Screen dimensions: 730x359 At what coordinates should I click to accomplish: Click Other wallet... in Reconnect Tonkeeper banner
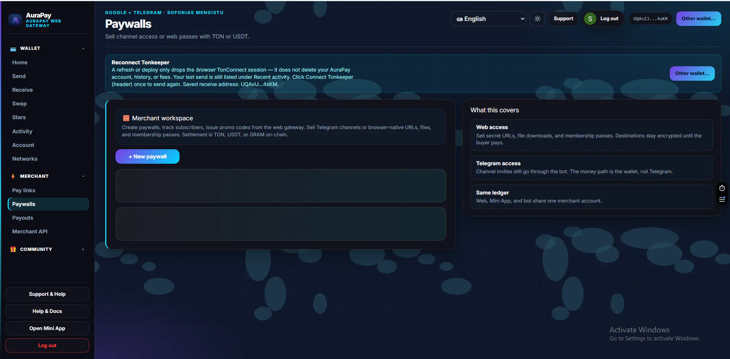tap(692, 73)
